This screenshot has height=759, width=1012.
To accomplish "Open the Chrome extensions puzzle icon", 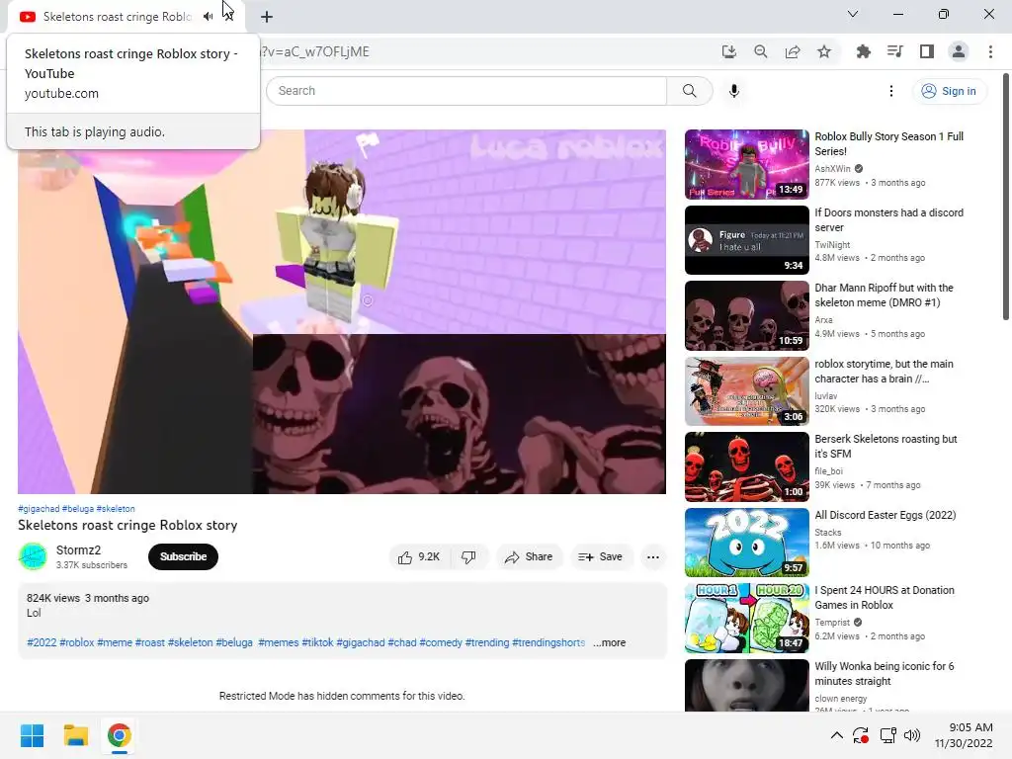I will (x=863, y=51).
